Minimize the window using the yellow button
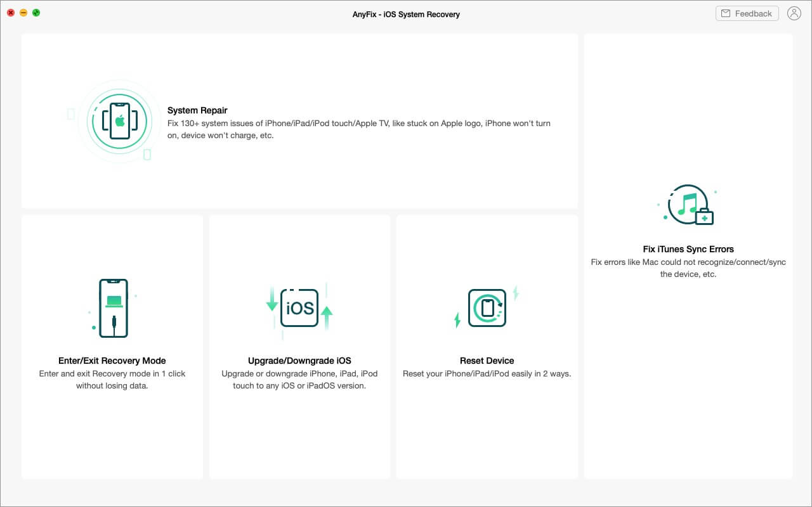The image size is (812, 507). point(23,13)
